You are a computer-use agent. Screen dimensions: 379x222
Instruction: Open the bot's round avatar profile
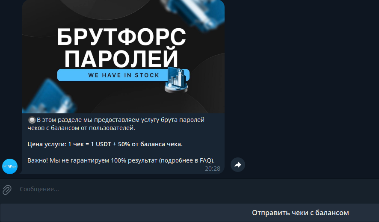[10, 166]
